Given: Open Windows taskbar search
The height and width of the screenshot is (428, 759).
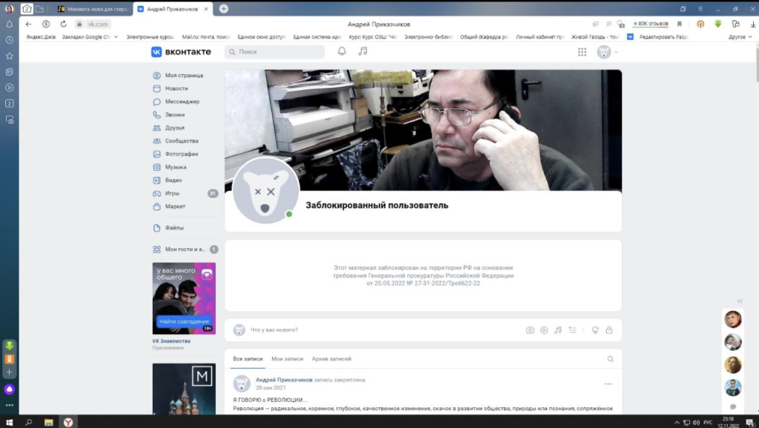Looking at the screenshot, I should pos(29,421).
